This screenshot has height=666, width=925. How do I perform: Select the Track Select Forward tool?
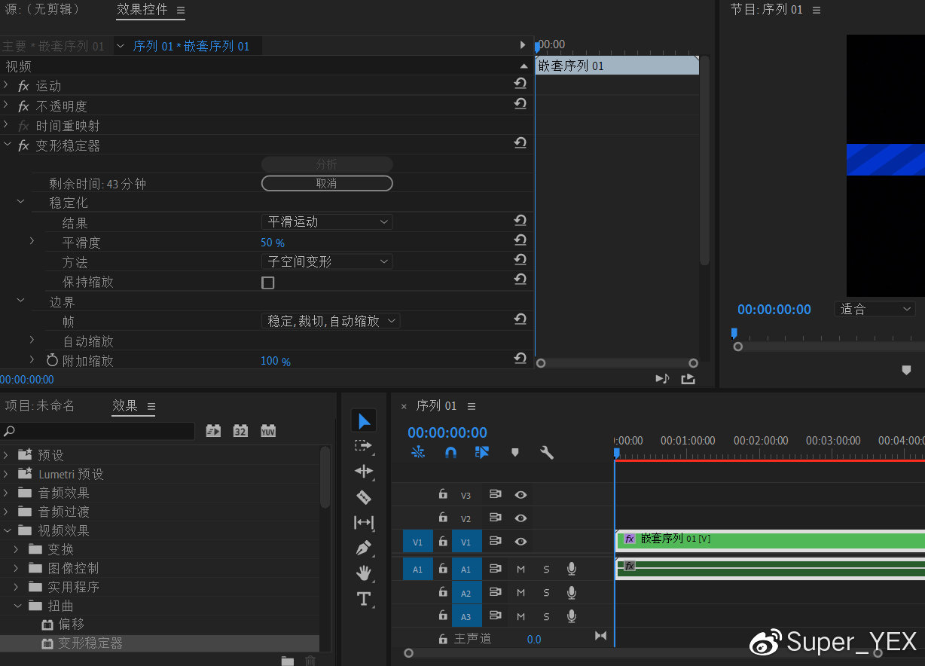[364, 445]
